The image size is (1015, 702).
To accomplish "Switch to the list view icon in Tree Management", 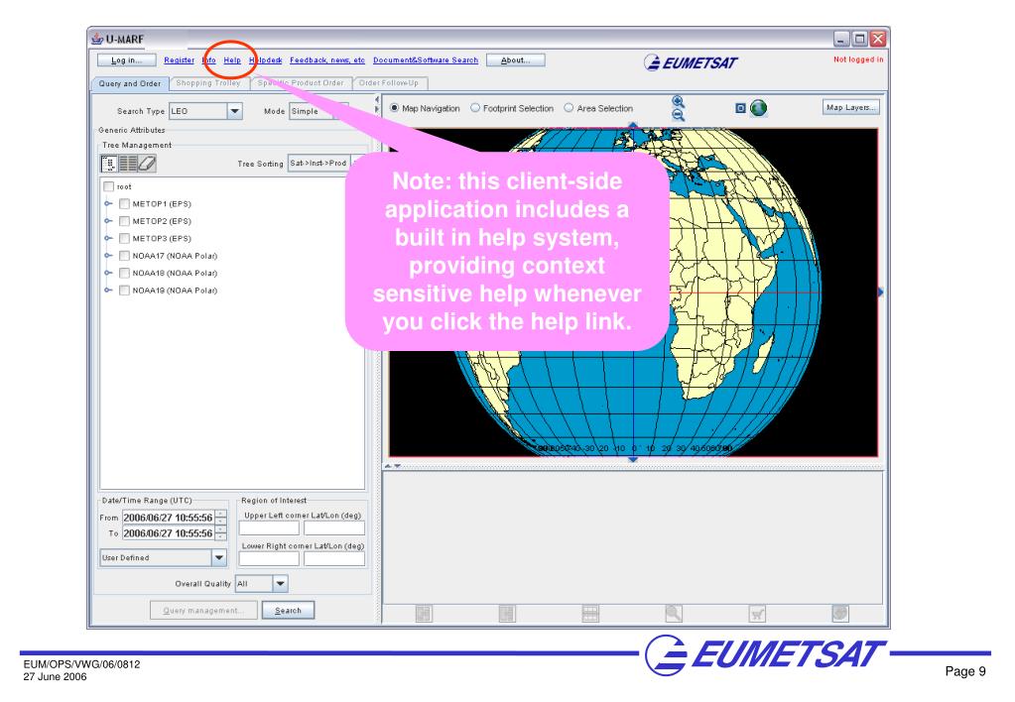I will tap(128, 164).
